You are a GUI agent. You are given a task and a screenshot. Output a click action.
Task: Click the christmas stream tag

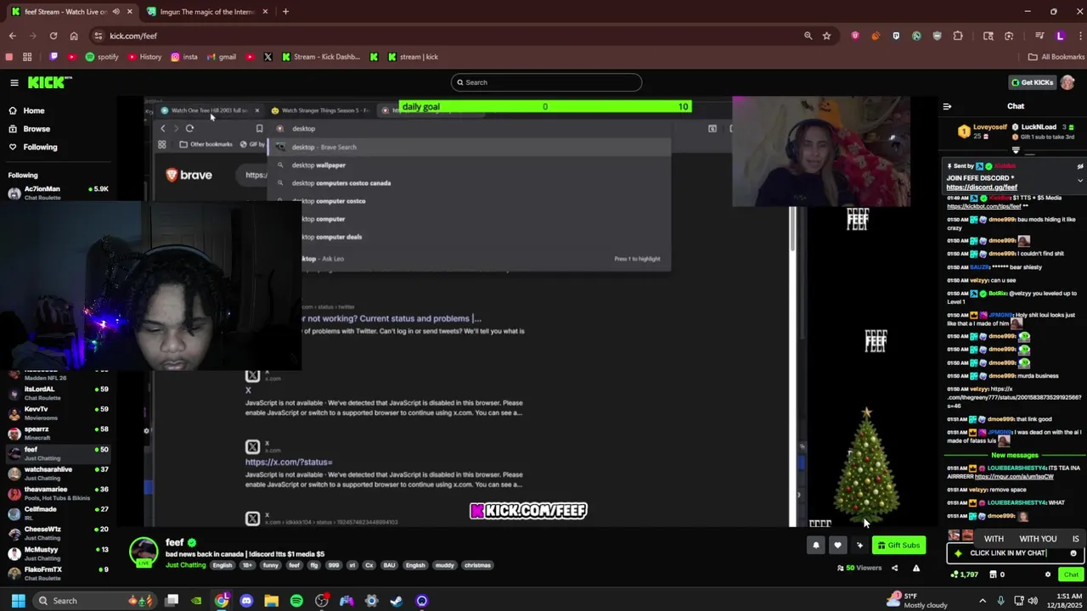click(477, 565)
